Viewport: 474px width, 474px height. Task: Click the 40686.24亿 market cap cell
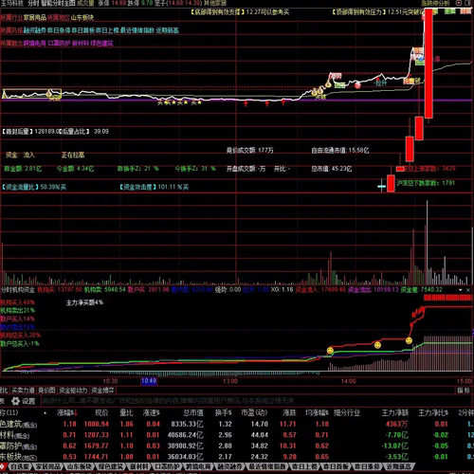(x=185, y=435)
